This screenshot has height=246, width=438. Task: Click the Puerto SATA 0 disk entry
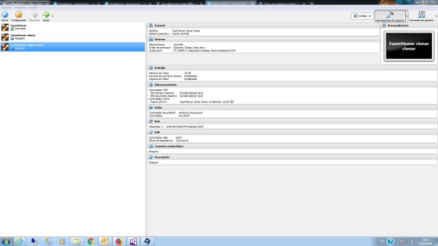pyautogui.click(x=192, y=102)
